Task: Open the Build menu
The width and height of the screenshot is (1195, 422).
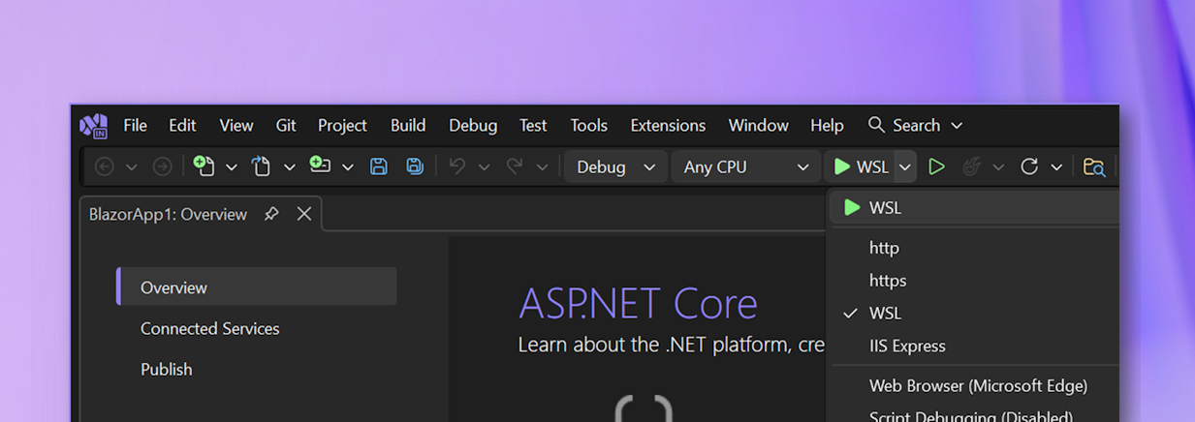Action: [408, 126]
